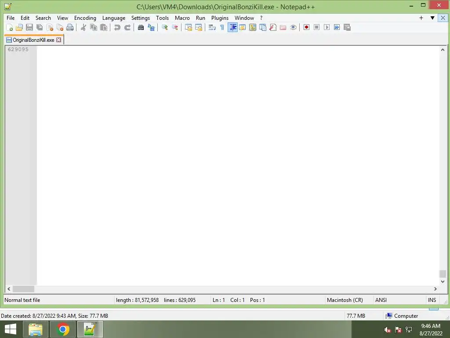Toggle the indent guide icon
Viewport: 450px width, 338px height.
[x=232, y=27]
